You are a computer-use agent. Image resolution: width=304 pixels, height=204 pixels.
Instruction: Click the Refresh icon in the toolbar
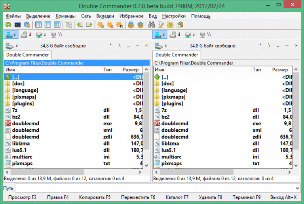coord(8,25)
